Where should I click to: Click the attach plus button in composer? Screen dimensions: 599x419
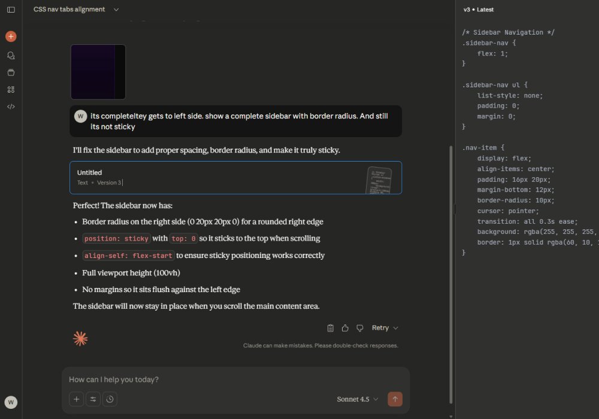tap(76, 399)
